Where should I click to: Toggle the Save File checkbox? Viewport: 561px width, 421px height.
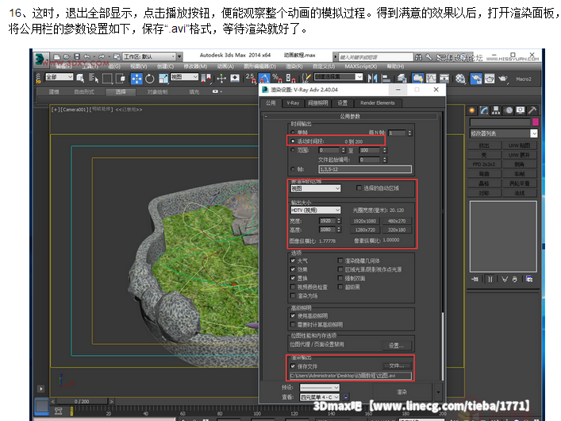point(293,366)
